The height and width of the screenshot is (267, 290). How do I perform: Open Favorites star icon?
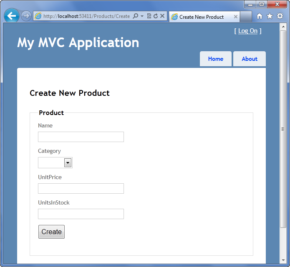click(x=270, y=16)
